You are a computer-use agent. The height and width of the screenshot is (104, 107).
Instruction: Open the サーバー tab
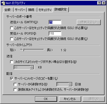tap(20, 10)
